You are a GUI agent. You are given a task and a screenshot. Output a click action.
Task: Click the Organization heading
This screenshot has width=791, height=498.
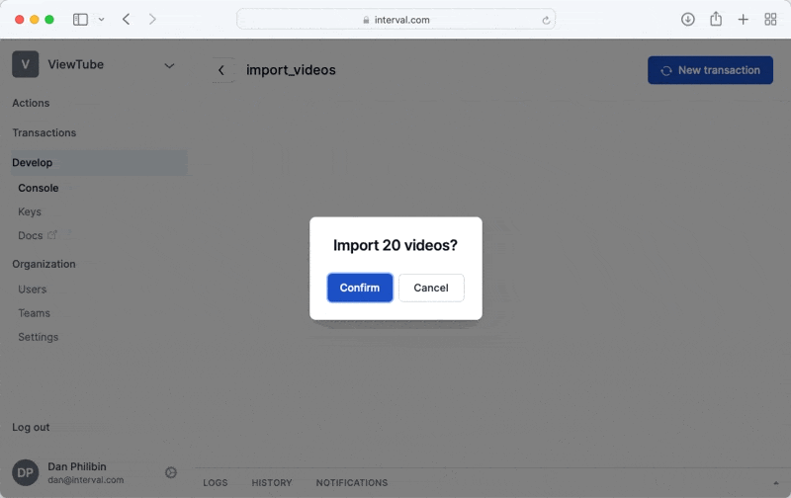(44, 264)
